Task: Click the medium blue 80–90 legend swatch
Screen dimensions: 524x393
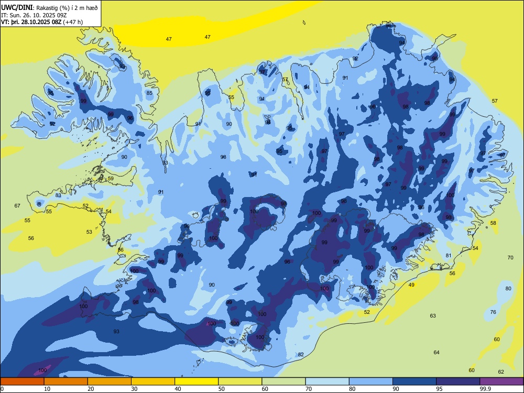Action: tap(371, 381)
